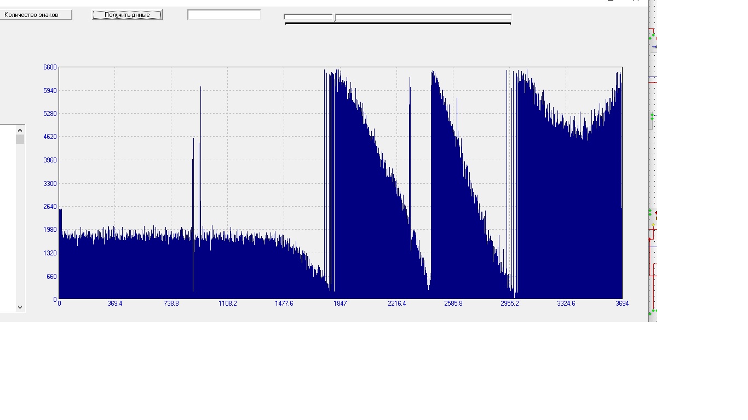Click the y-axis label 1320
748x420 pixels.
point(50,253)
